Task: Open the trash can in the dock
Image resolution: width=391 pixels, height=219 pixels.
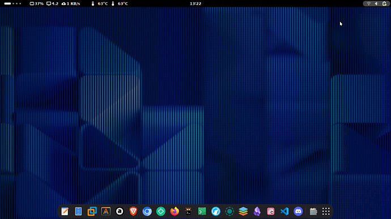Action: [x=313, y=211]
